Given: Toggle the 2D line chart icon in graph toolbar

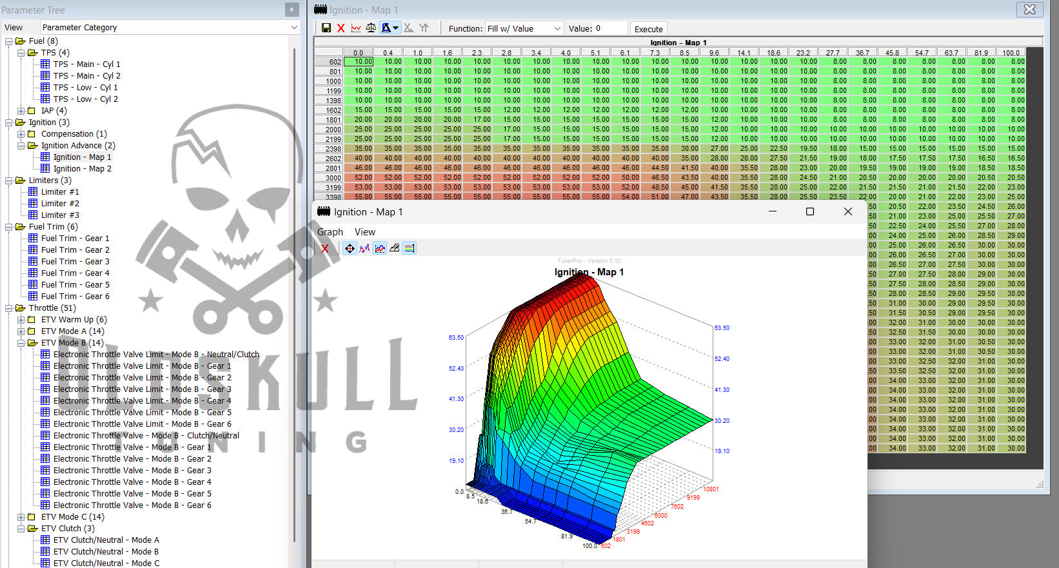Looking at the screenshot, I should (x=380, y=248).
